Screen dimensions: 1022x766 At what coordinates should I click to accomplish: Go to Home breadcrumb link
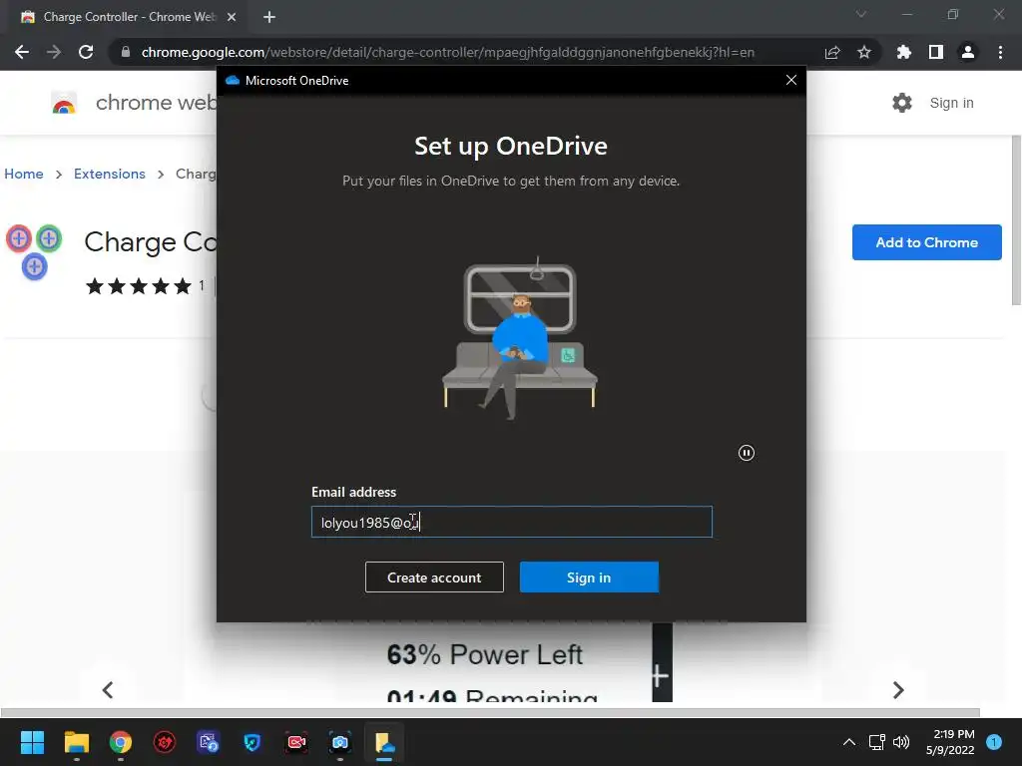pyautogui.click(x=24, y=174)
